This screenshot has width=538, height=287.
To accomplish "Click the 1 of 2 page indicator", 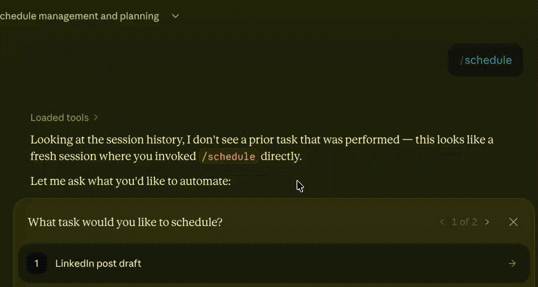I will [x=464, y=222].
